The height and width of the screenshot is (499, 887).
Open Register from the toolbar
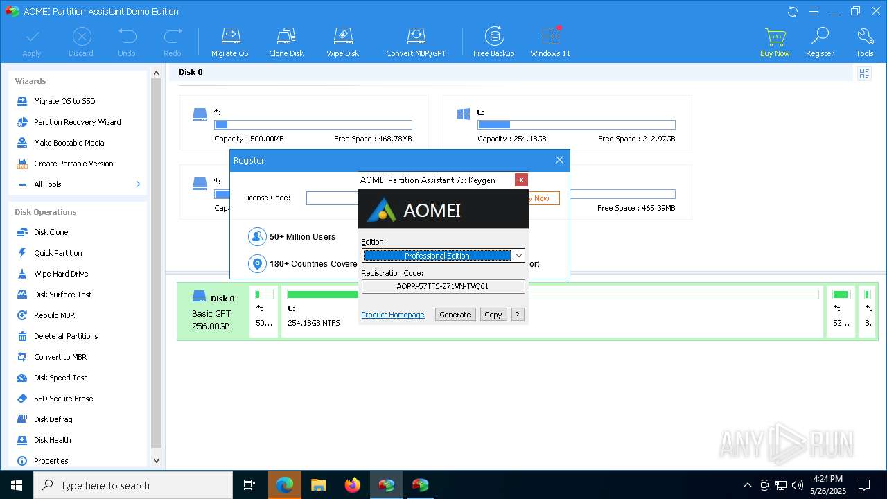pyautogui.click(x=820, y=42)
